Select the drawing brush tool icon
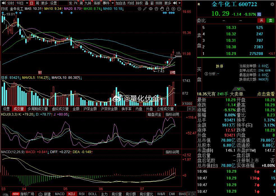276x196 pixels. (x=145, y=9)
